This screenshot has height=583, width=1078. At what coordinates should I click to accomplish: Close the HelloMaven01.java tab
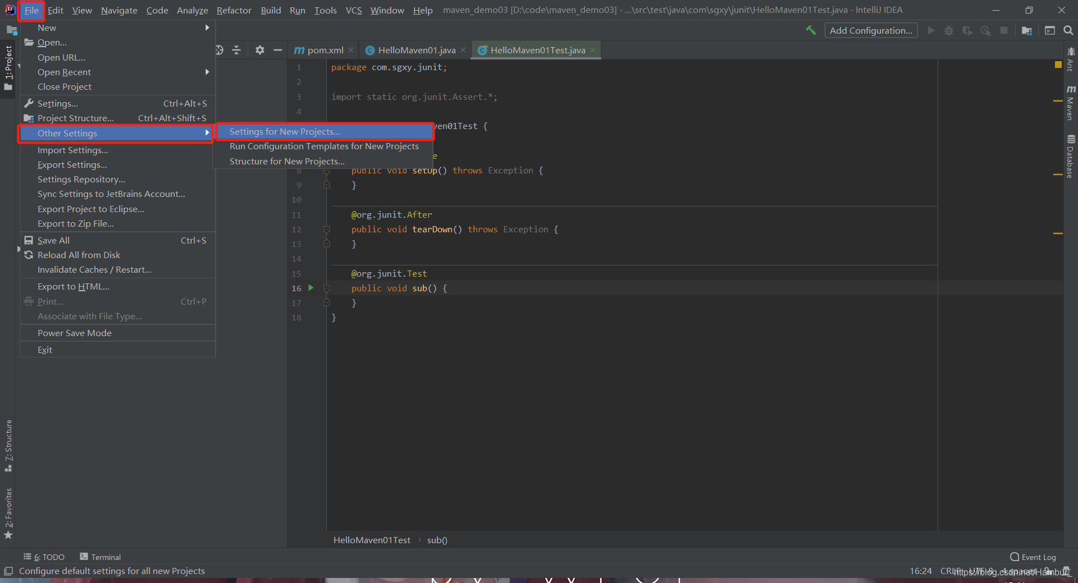click(x=463, y=50)
